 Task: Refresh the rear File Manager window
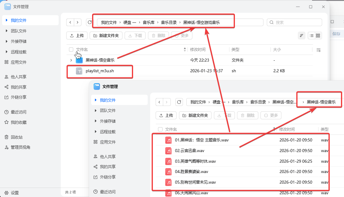tap(90, 22)
